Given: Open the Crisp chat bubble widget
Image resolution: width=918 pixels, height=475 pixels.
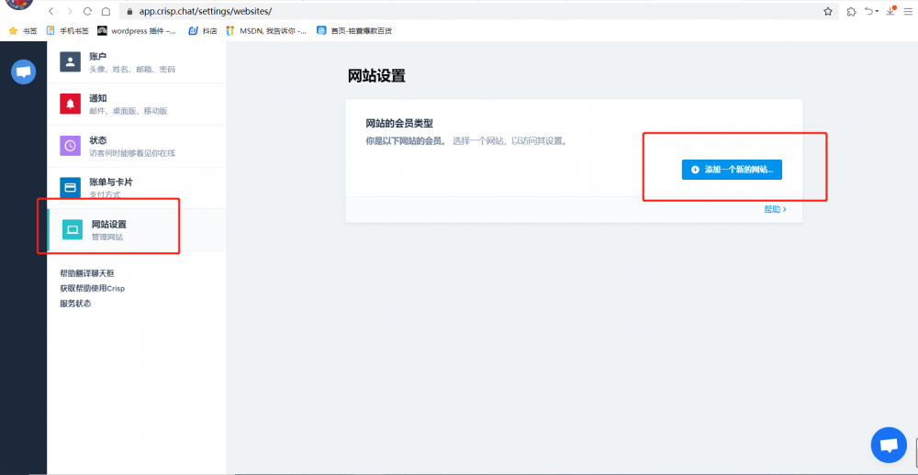Looking at the screenshot, I should click(889, 445).
